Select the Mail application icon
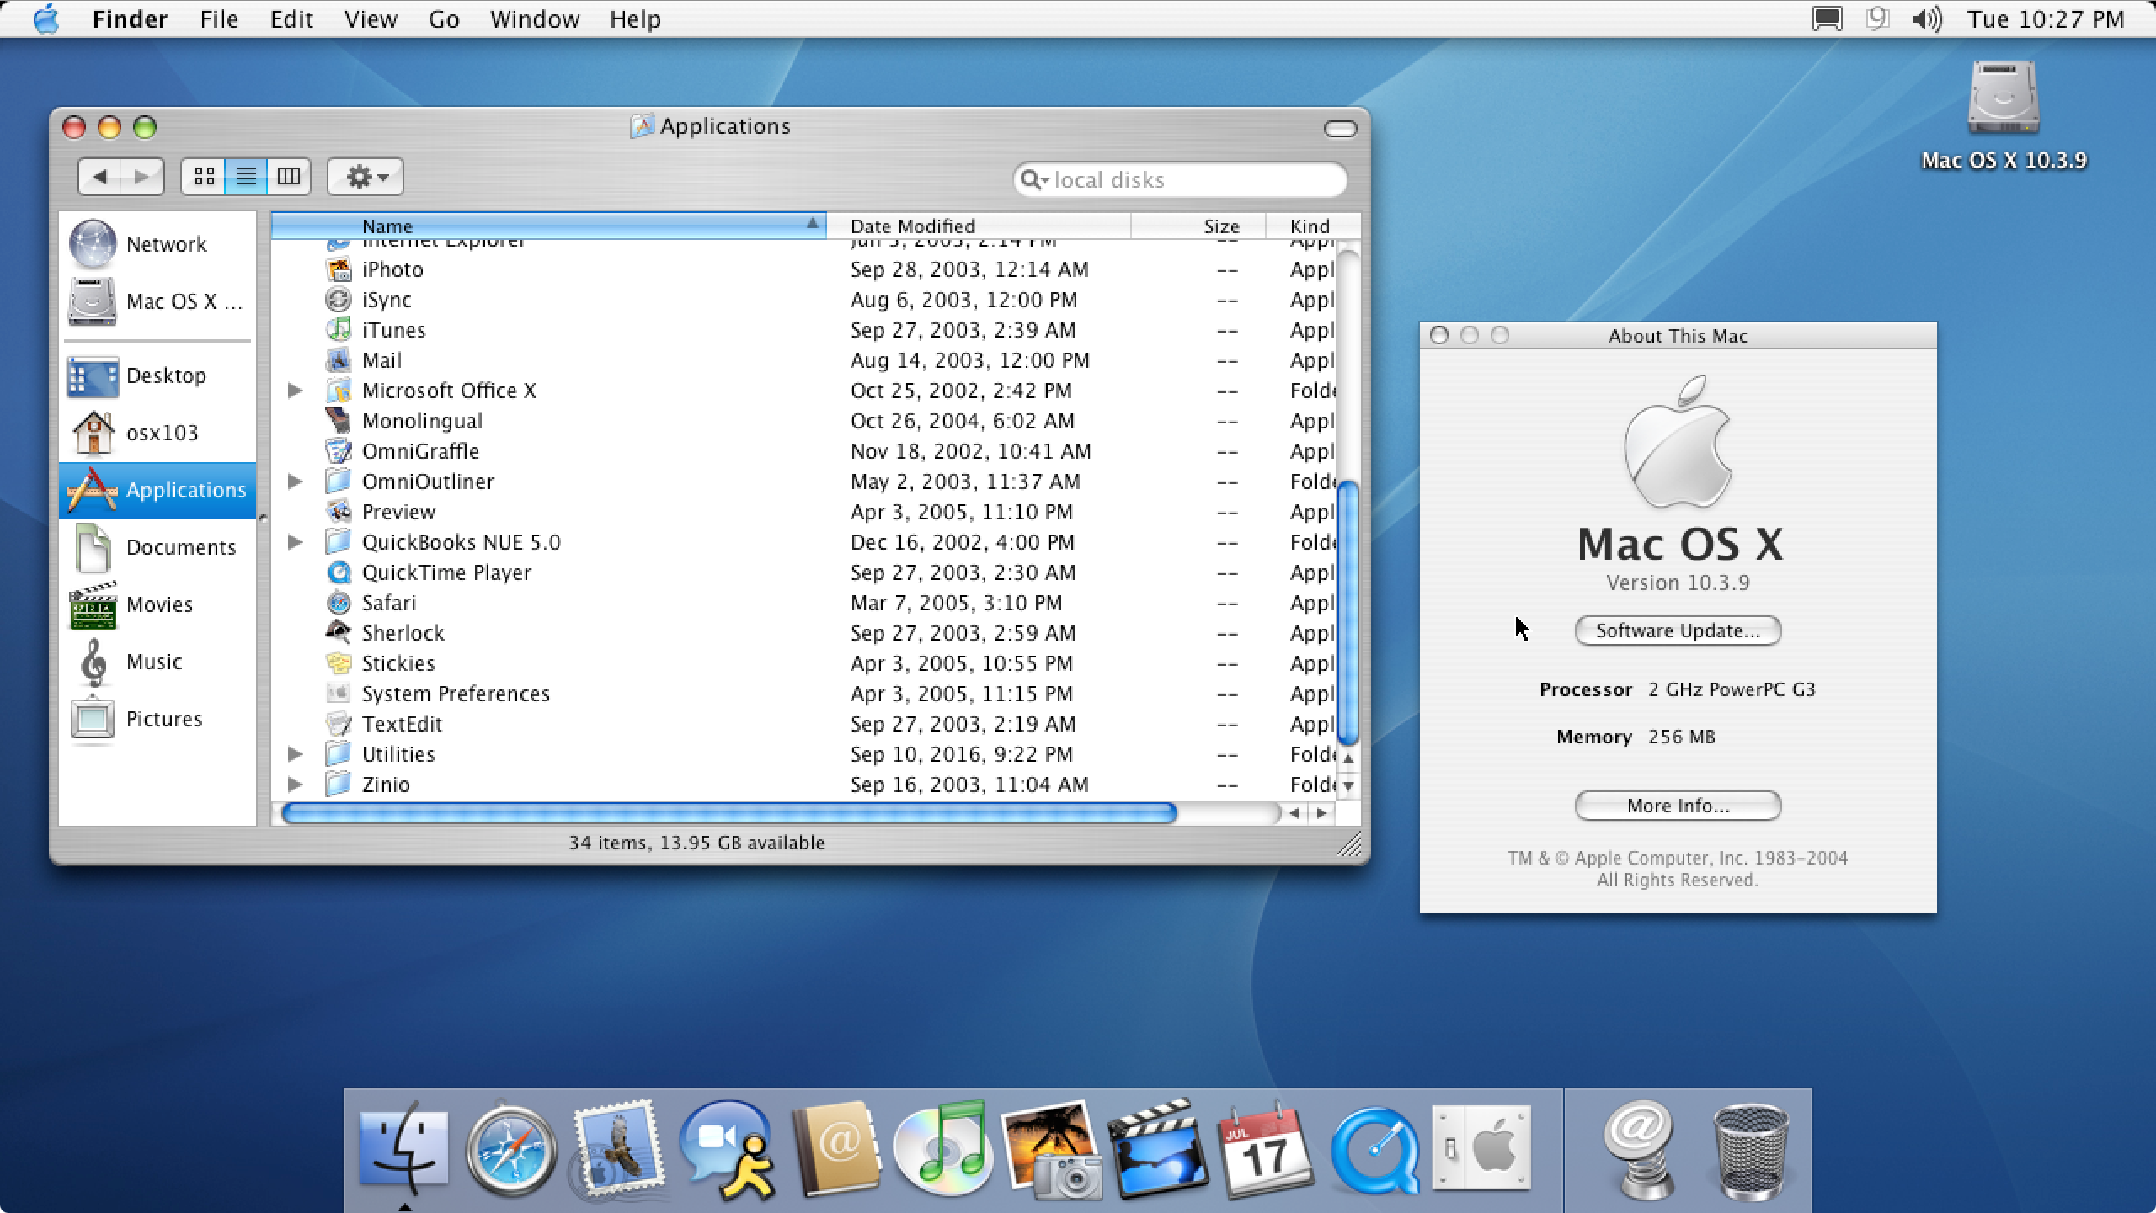2156x1213 pixels. click(x=338, y=359)
